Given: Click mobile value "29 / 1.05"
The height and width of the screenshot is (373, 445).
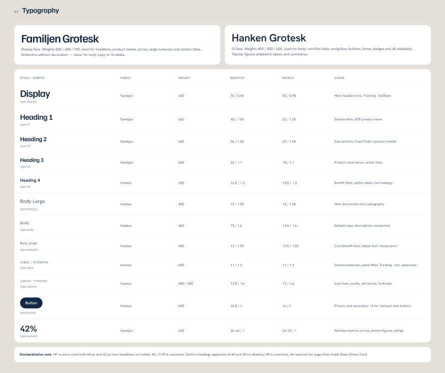Looking at the screenshot, I should click(289, 141).
